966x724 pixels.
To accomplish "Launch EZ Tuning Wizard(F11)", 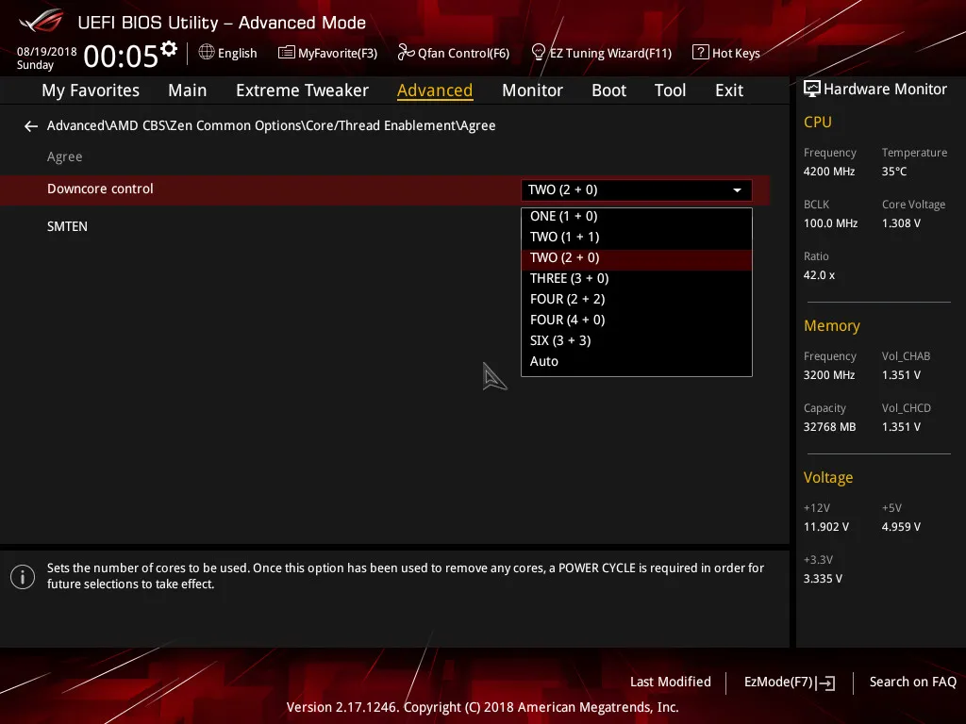I will [601, 53].
